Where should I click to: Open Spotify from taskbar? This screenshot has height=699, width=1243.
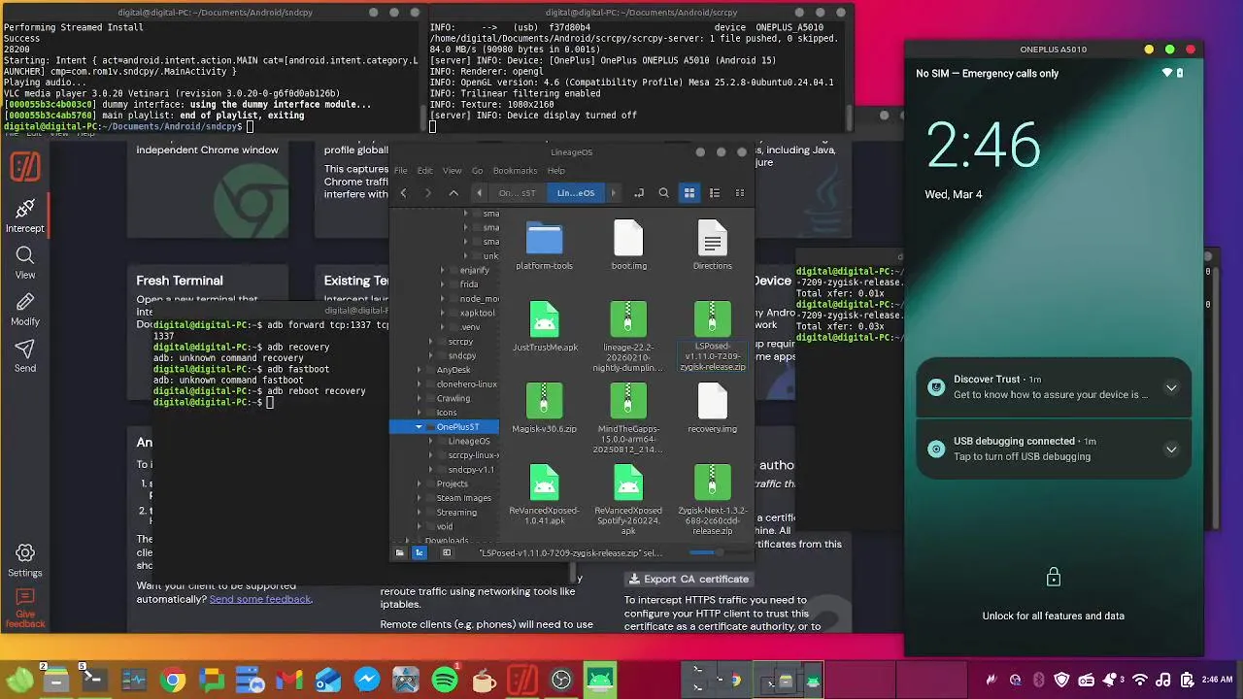point(445,681)
